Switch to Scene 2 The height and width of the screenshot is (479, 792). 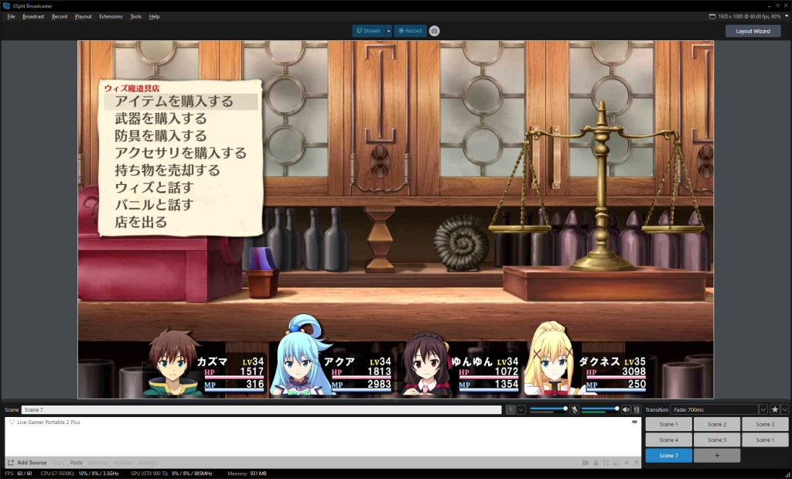[x=717, y=424]
